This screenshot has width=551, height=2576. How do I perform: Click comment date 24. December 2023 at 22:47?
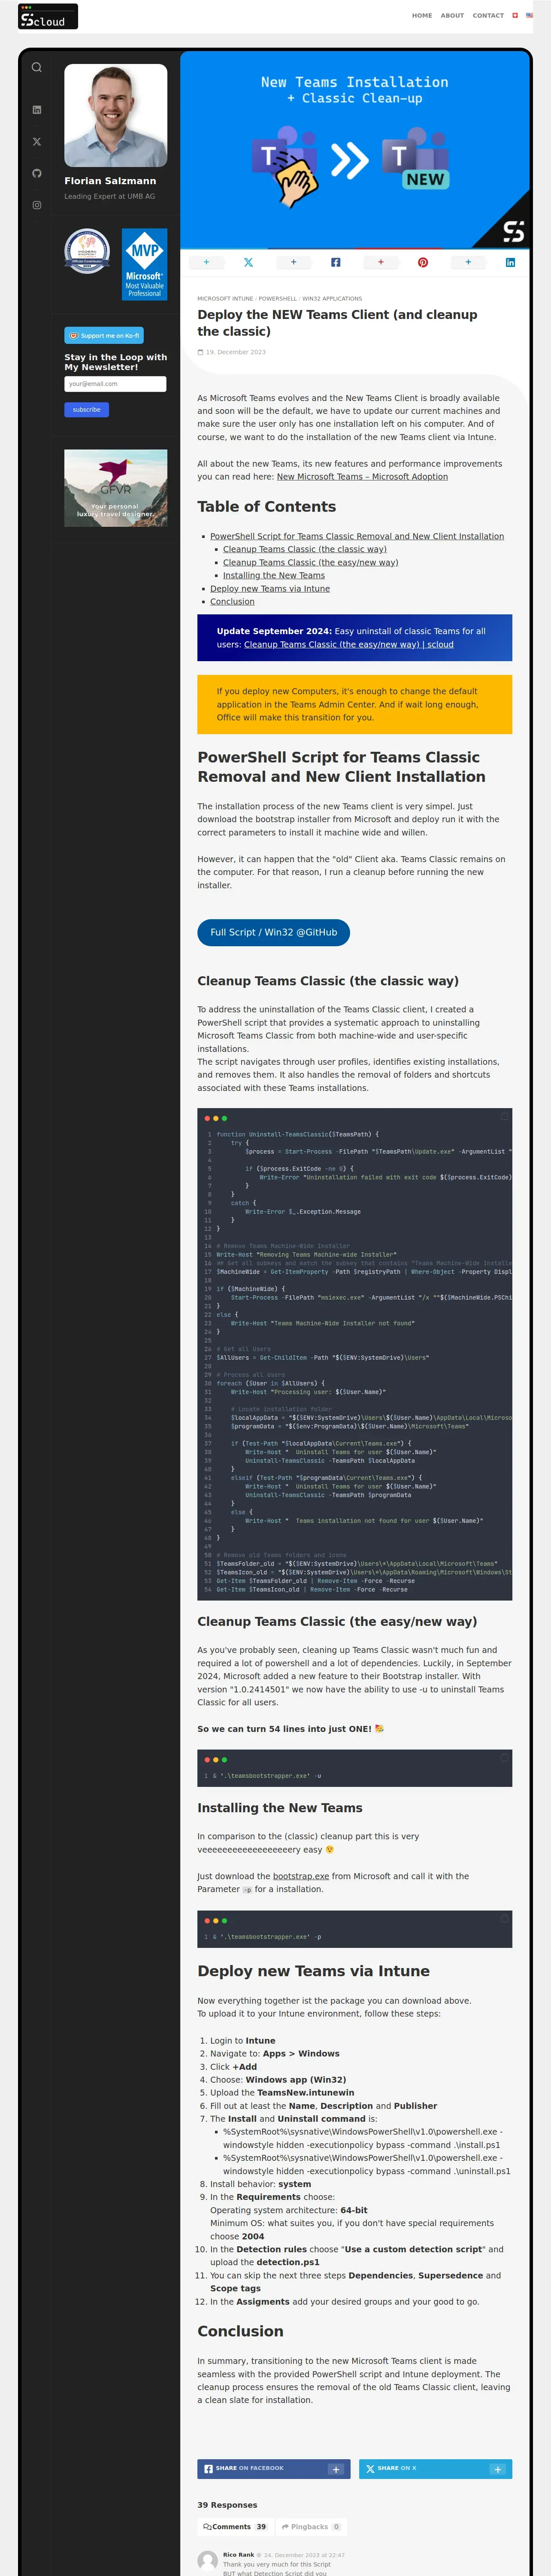point(304,2554)
